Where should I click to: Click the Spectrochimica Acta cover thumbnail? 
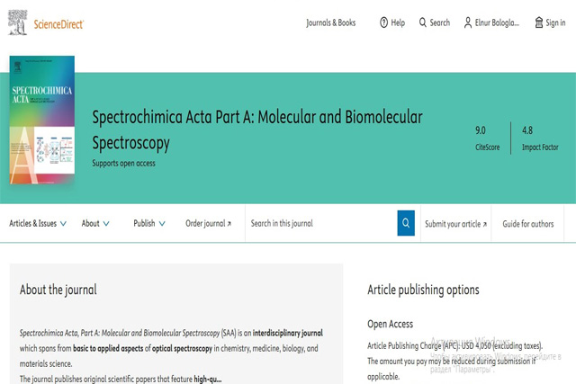point(42,120)
